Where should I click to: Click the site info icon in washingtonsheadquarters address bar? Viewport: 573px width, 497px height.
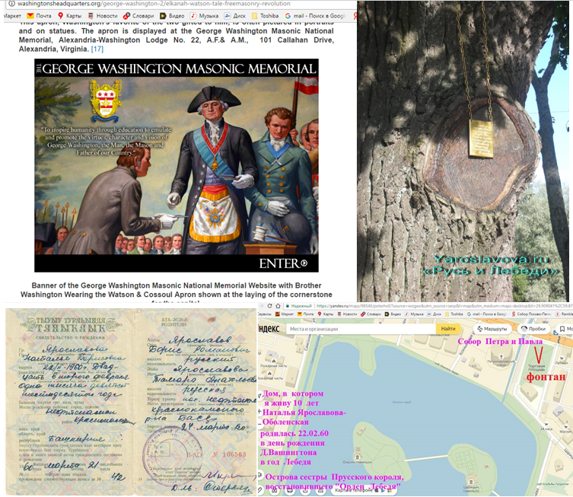pos(11,4)
